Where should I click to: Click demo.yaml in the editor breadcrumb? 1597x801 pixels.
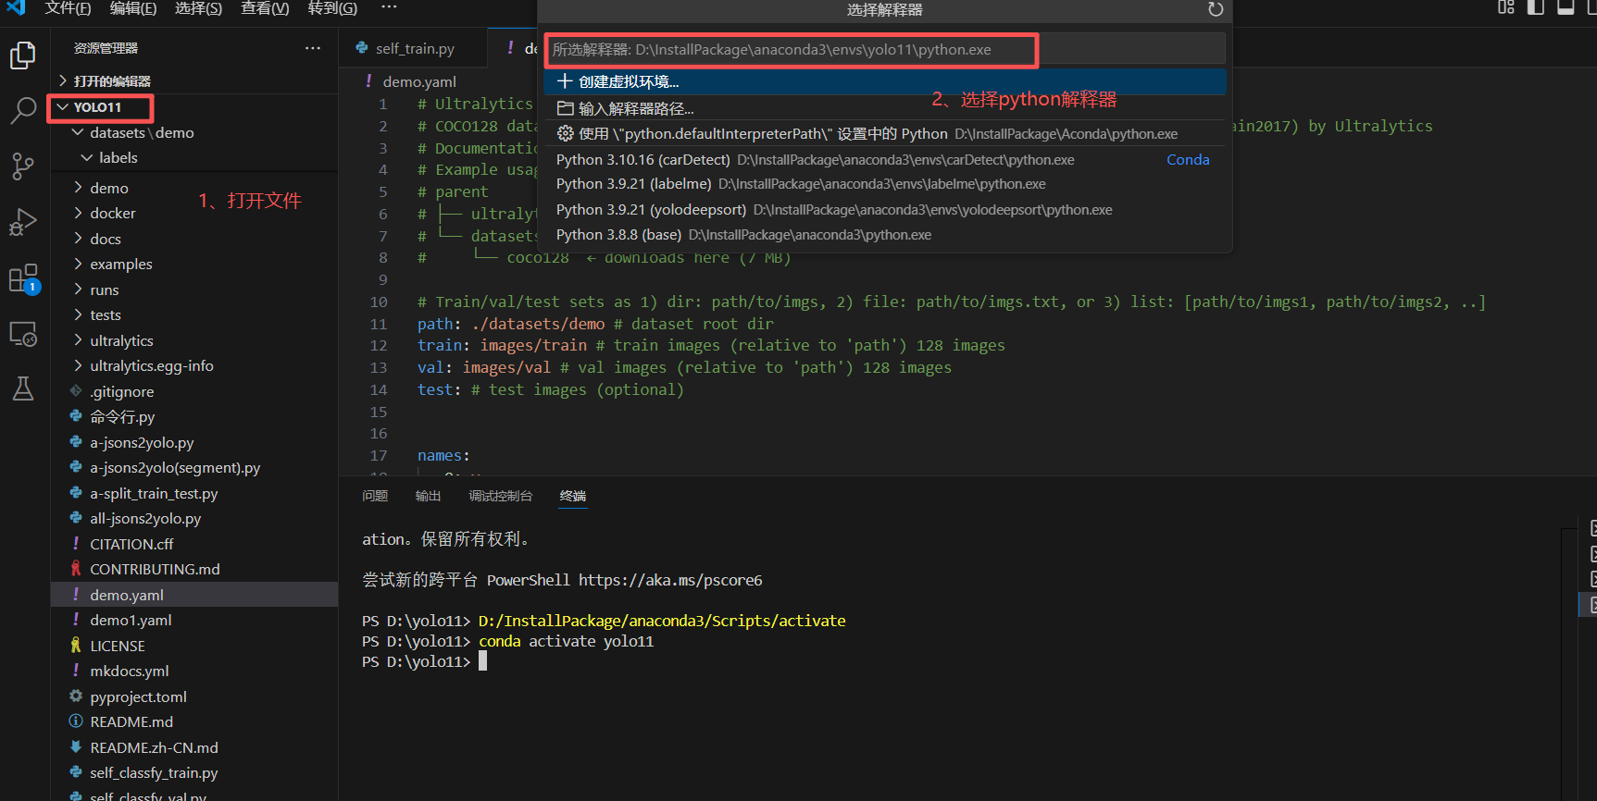point(419,81)
